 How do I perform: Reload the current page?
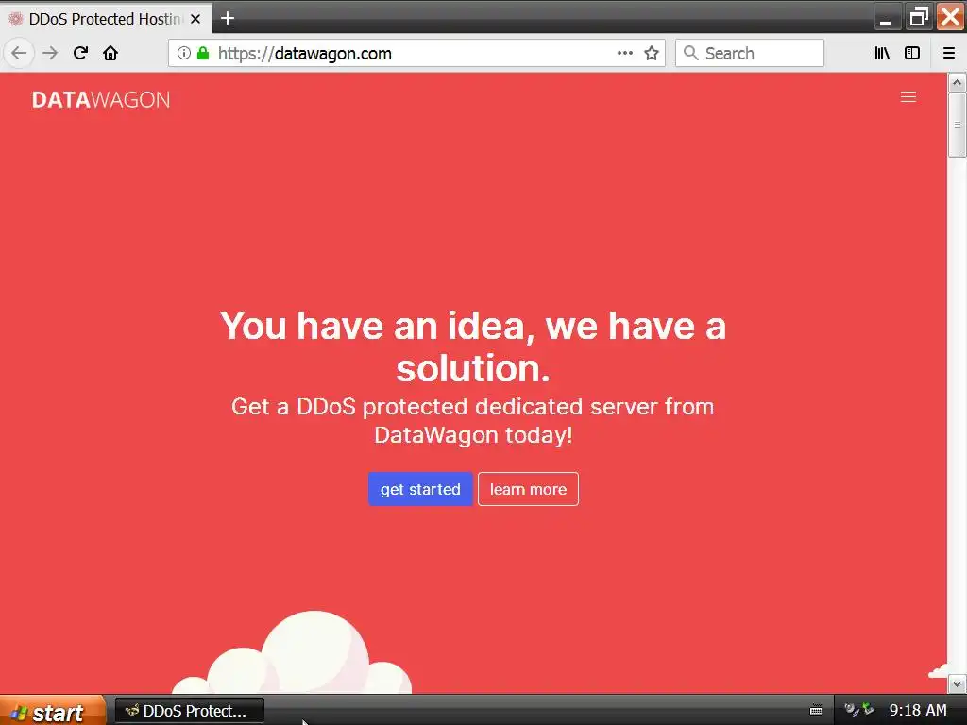coord(80,53)
